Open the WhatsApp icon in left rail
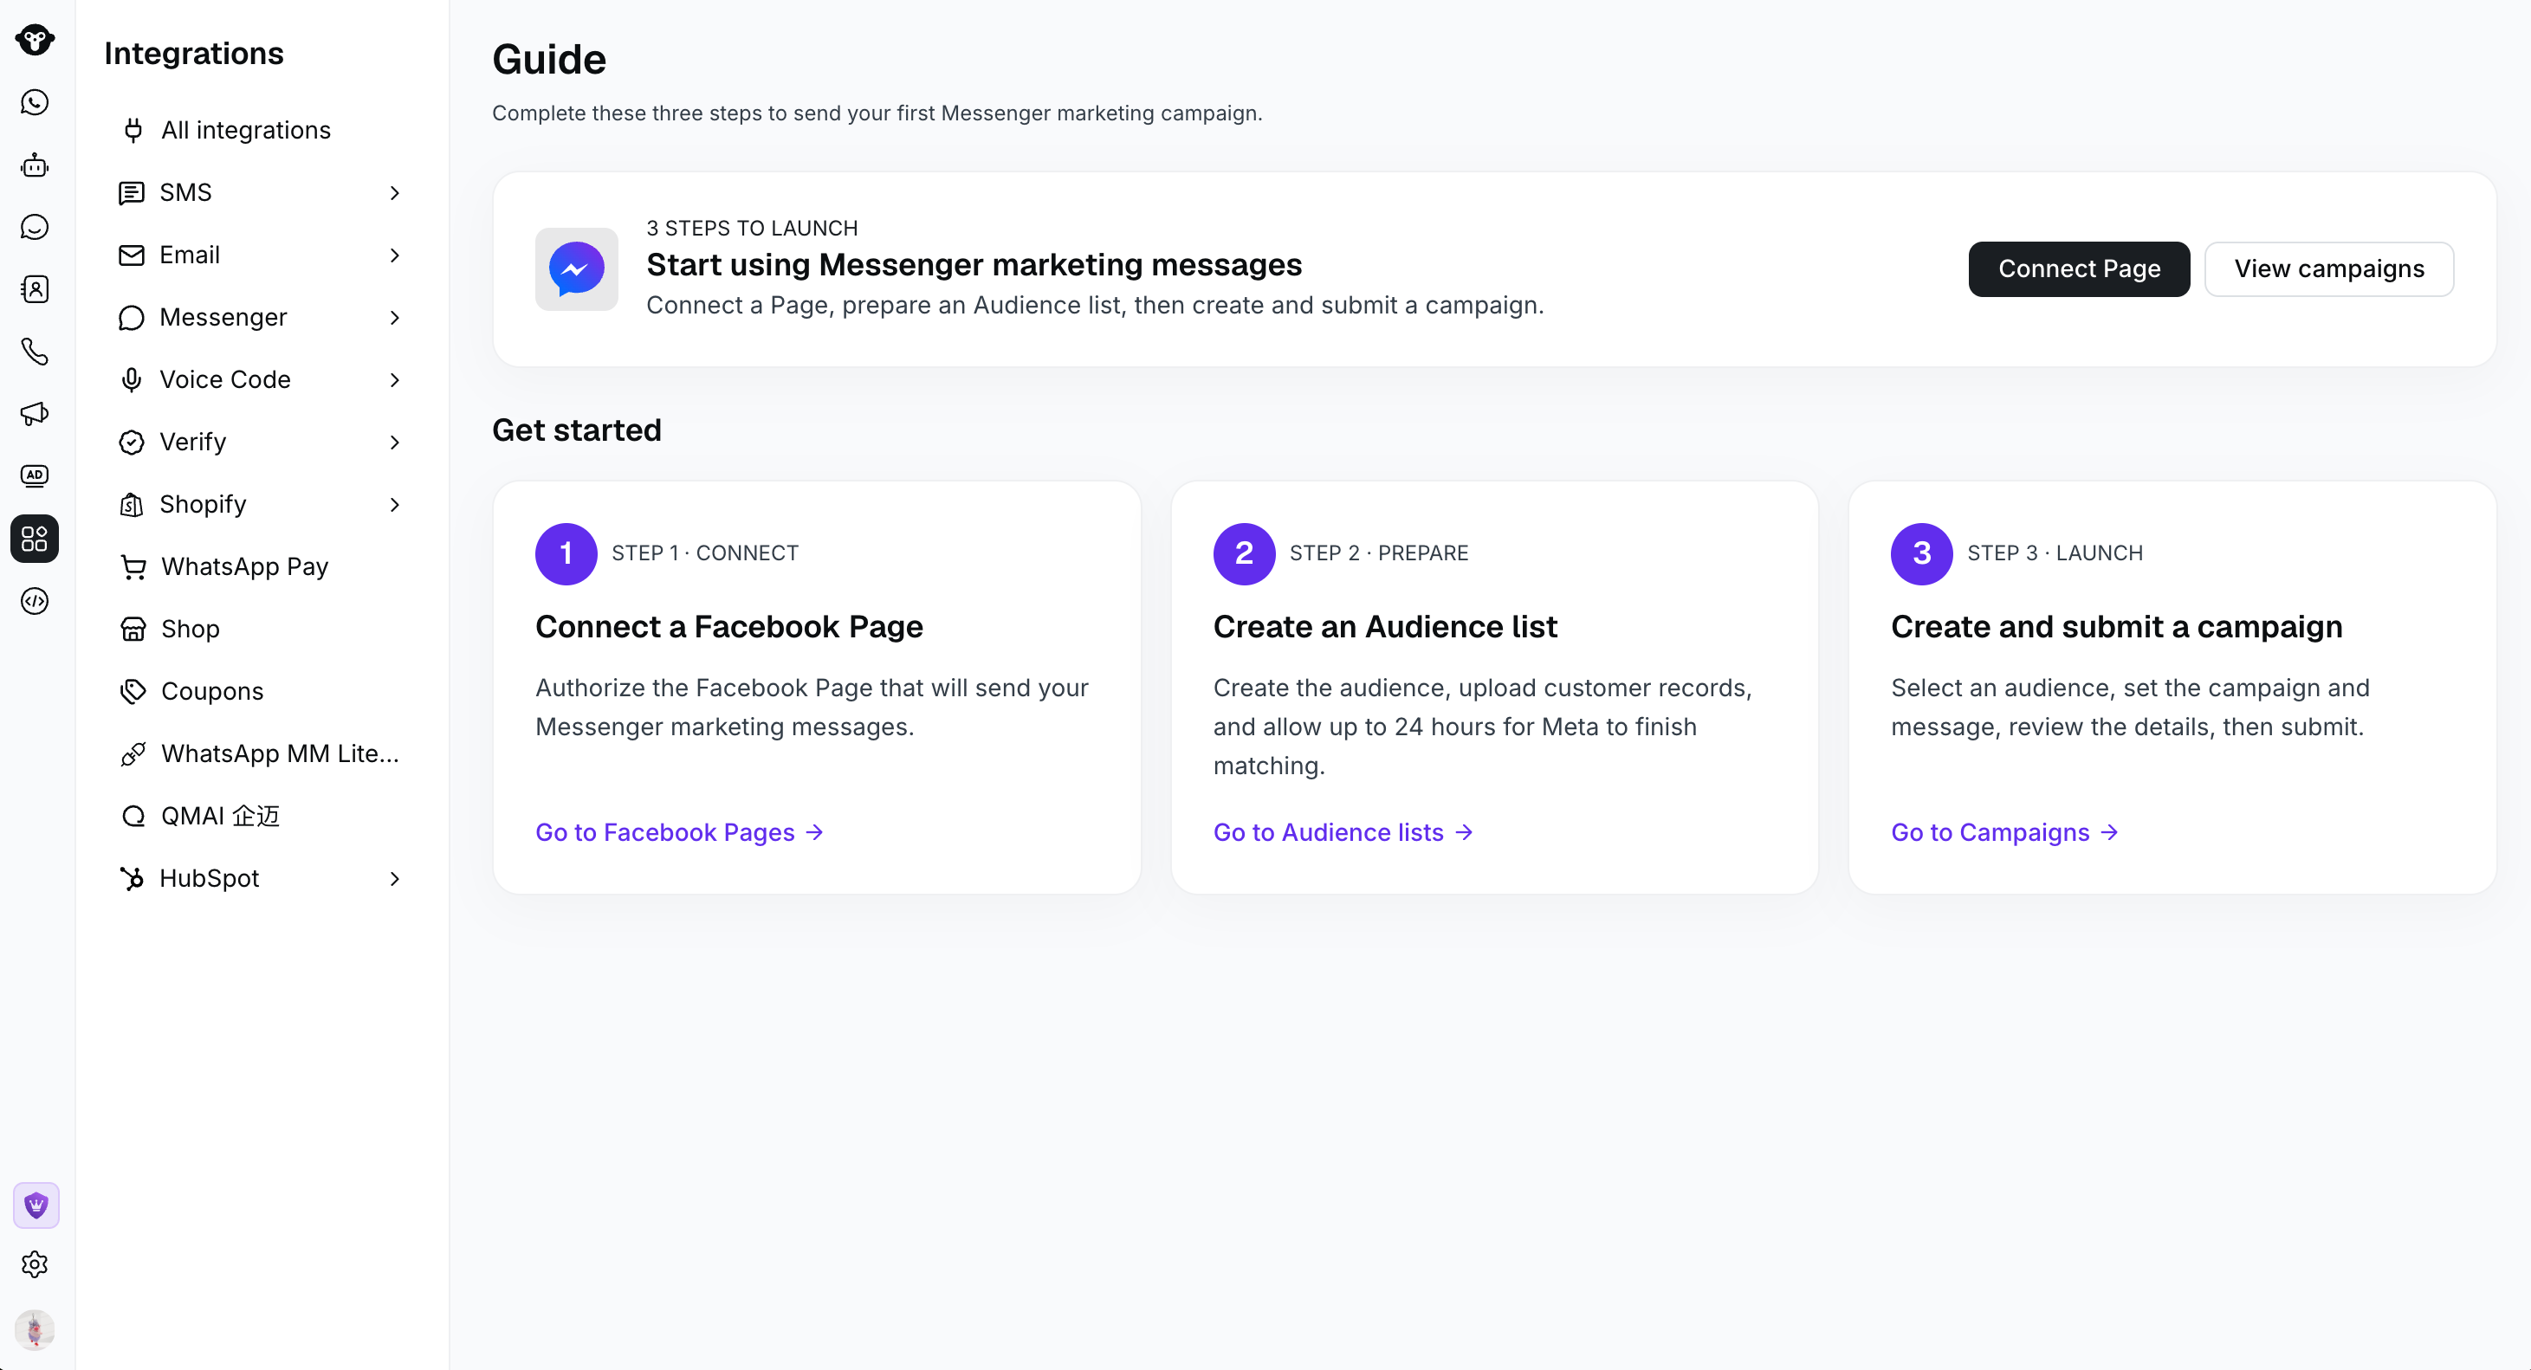The image size is (2531, 1370). [x=35, y=102]
